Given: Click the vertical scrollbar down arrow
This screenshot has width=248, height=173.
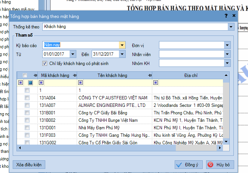Looking at the screenshot, I should pyautogui.click(x=226, y=142).
